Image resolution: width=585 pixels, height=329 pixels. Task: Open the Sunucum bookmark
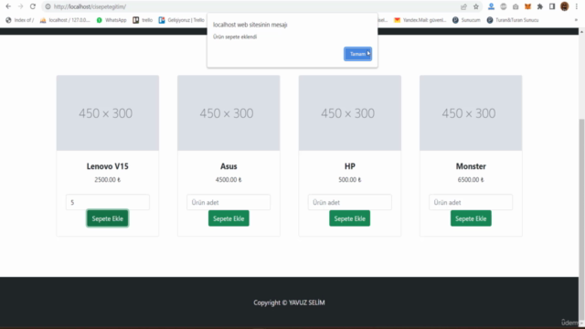coord(466,20)
